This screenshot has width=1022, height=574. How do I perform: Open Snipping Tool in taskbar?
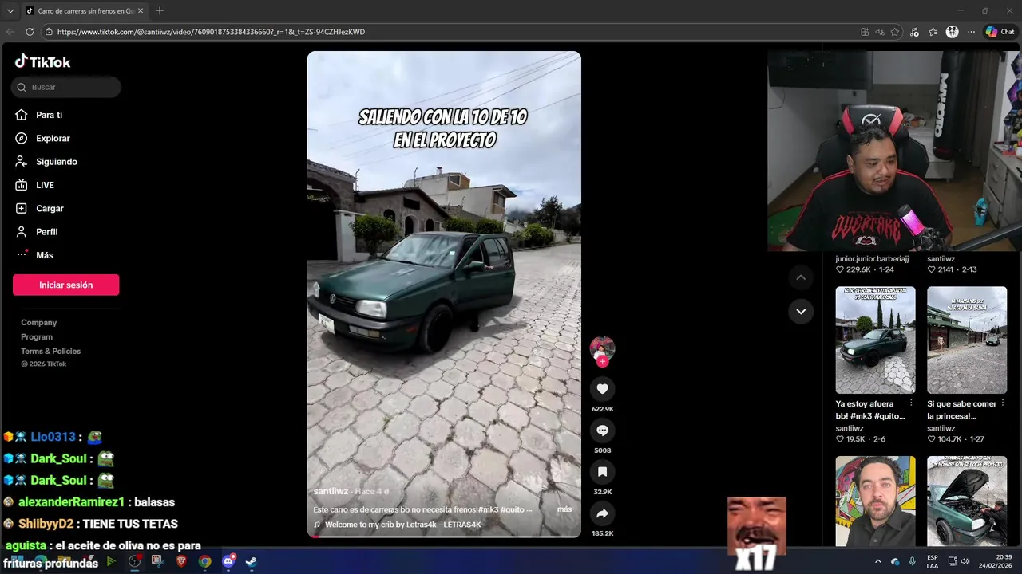(x=158, y=561)
